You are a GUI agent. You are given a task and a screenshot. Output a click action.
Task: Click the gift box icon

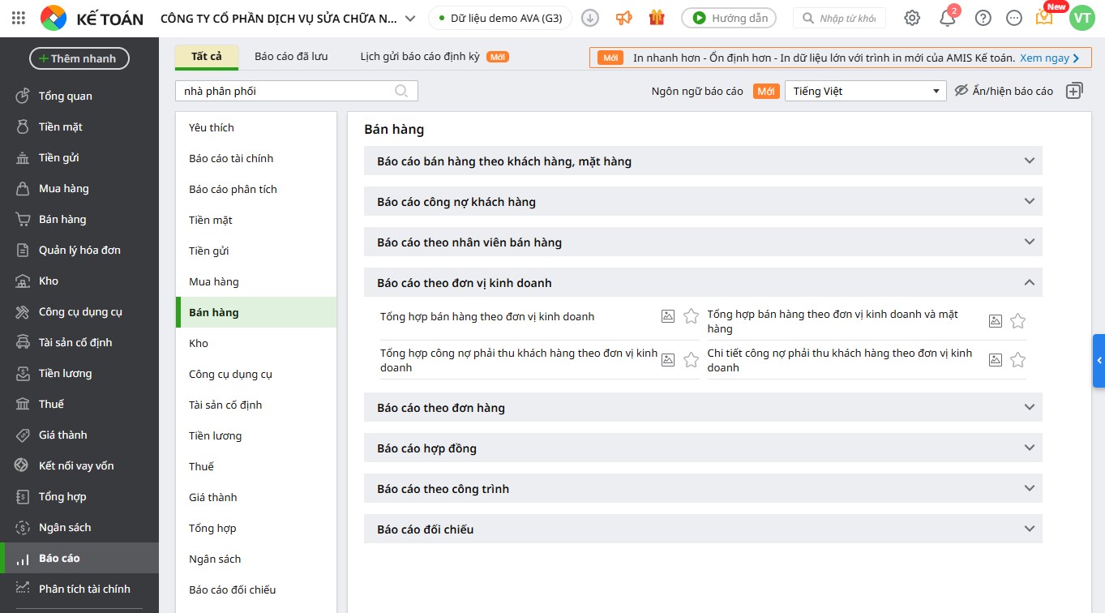point(657,17)
